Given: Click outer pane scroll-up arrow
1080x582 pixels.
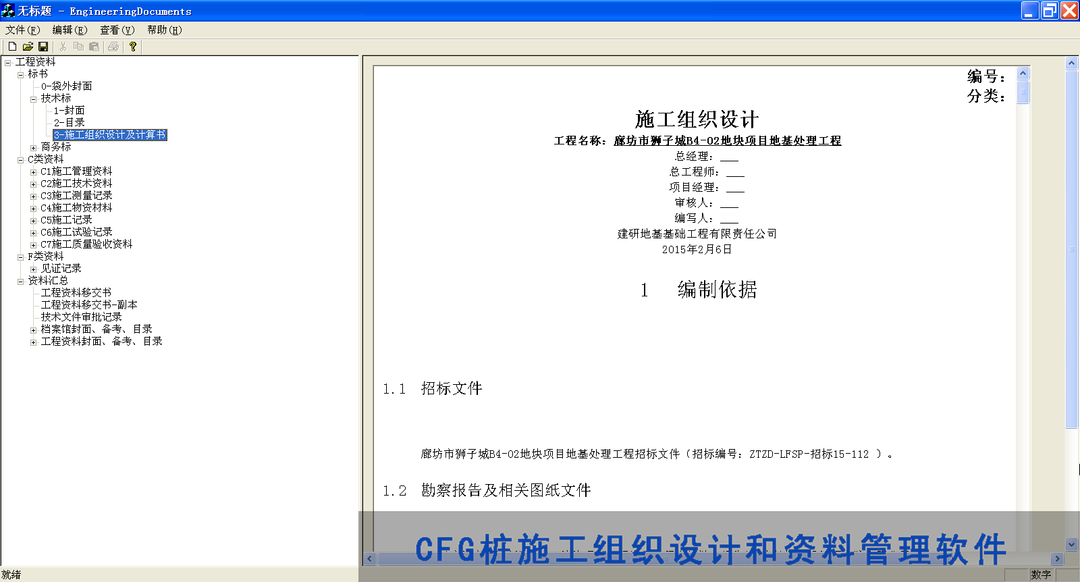Looking at the screenshot, I should [1071, 63].
